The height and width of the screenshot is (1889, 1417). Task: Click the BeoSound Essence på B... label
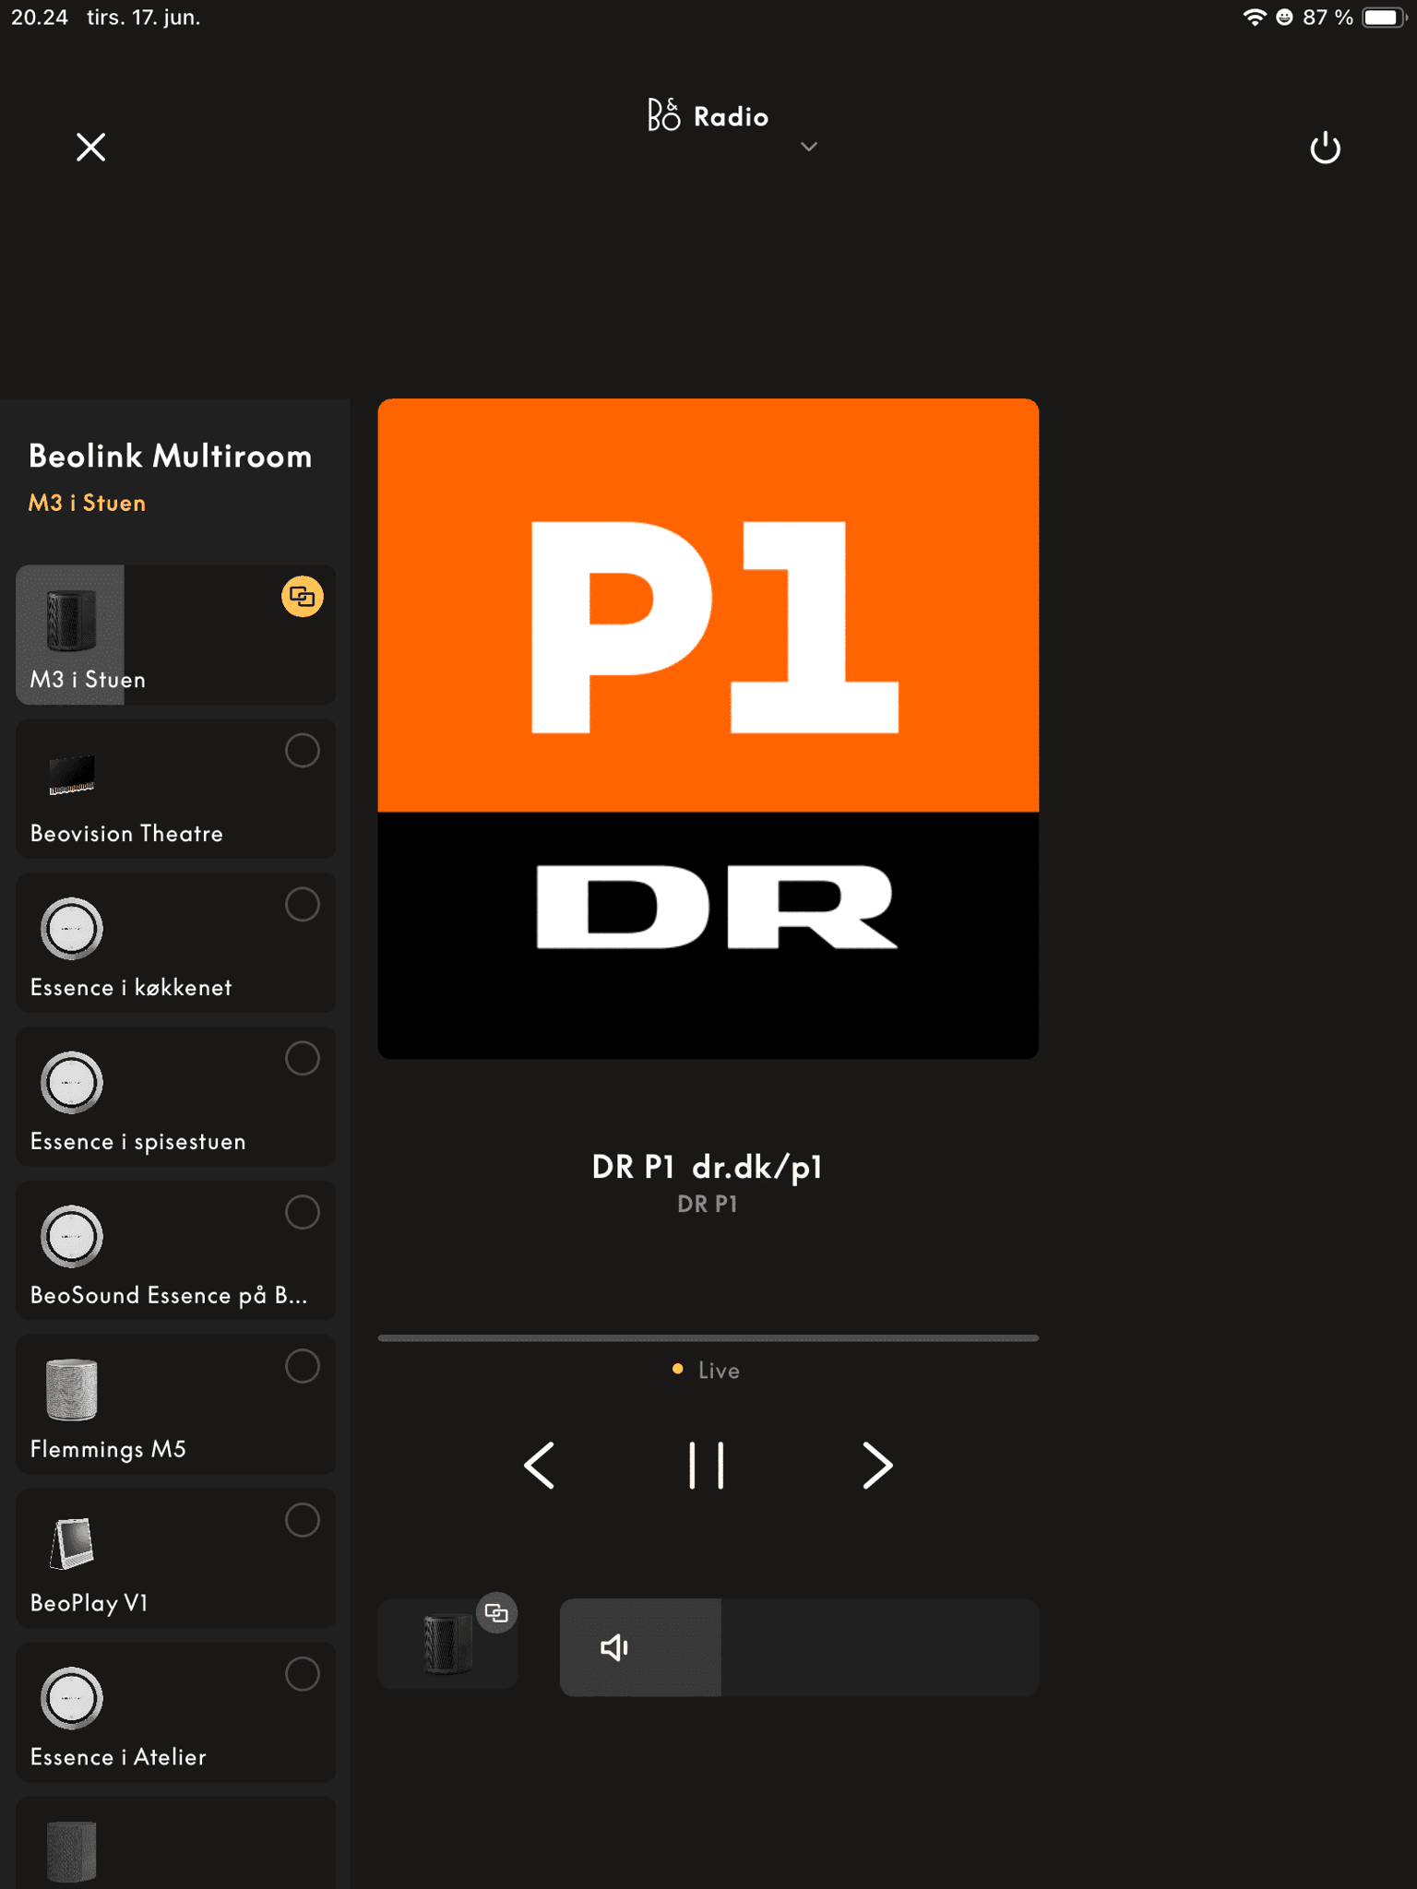pyautogui.click(x=169, y=1296)
